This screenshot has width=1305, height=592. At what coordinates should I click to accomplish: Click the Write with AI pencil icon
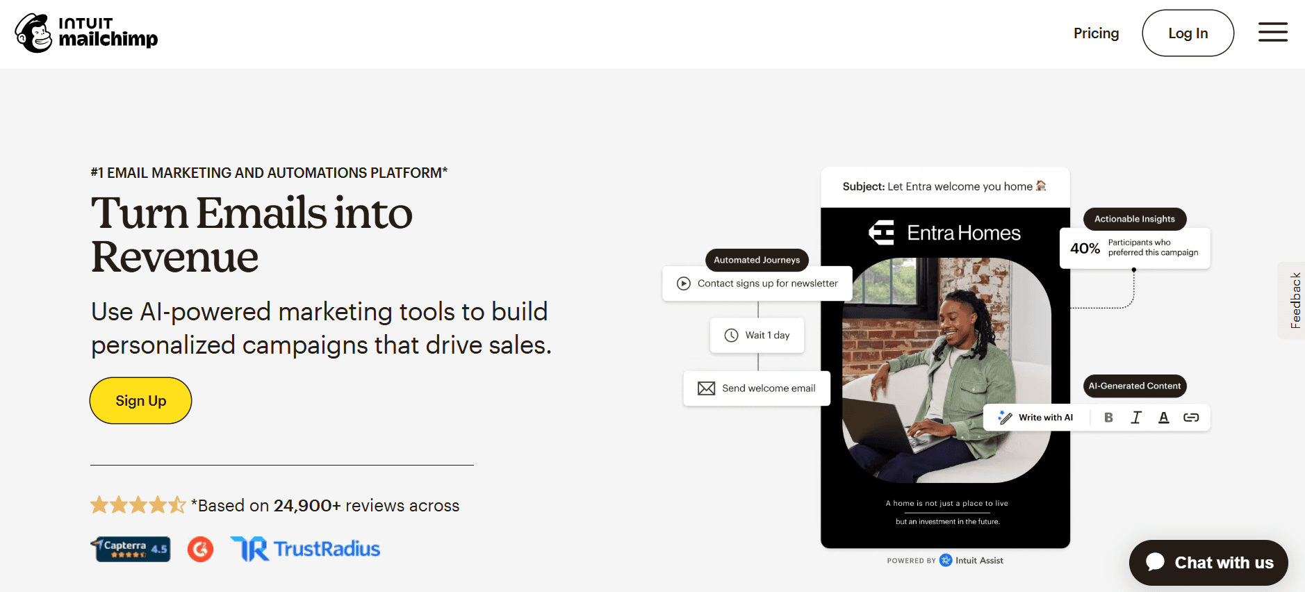(1005, 417)
